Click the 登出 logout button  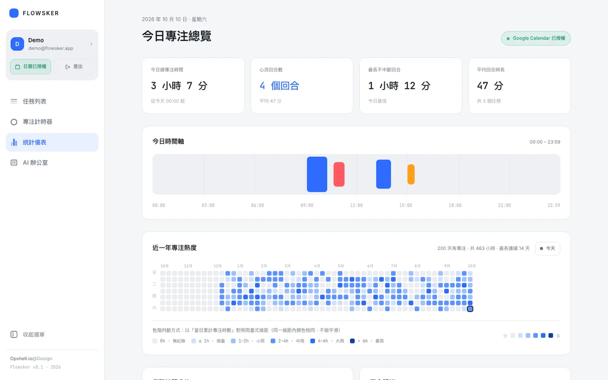coord(74,66)
